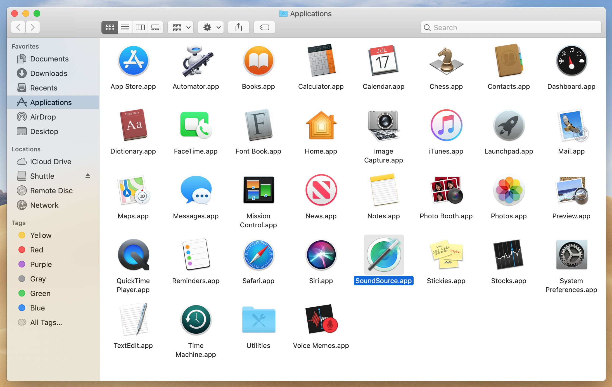Select the Launchpad rocket icon
Viewport: 612px width, 387px height.
(509, 125)
